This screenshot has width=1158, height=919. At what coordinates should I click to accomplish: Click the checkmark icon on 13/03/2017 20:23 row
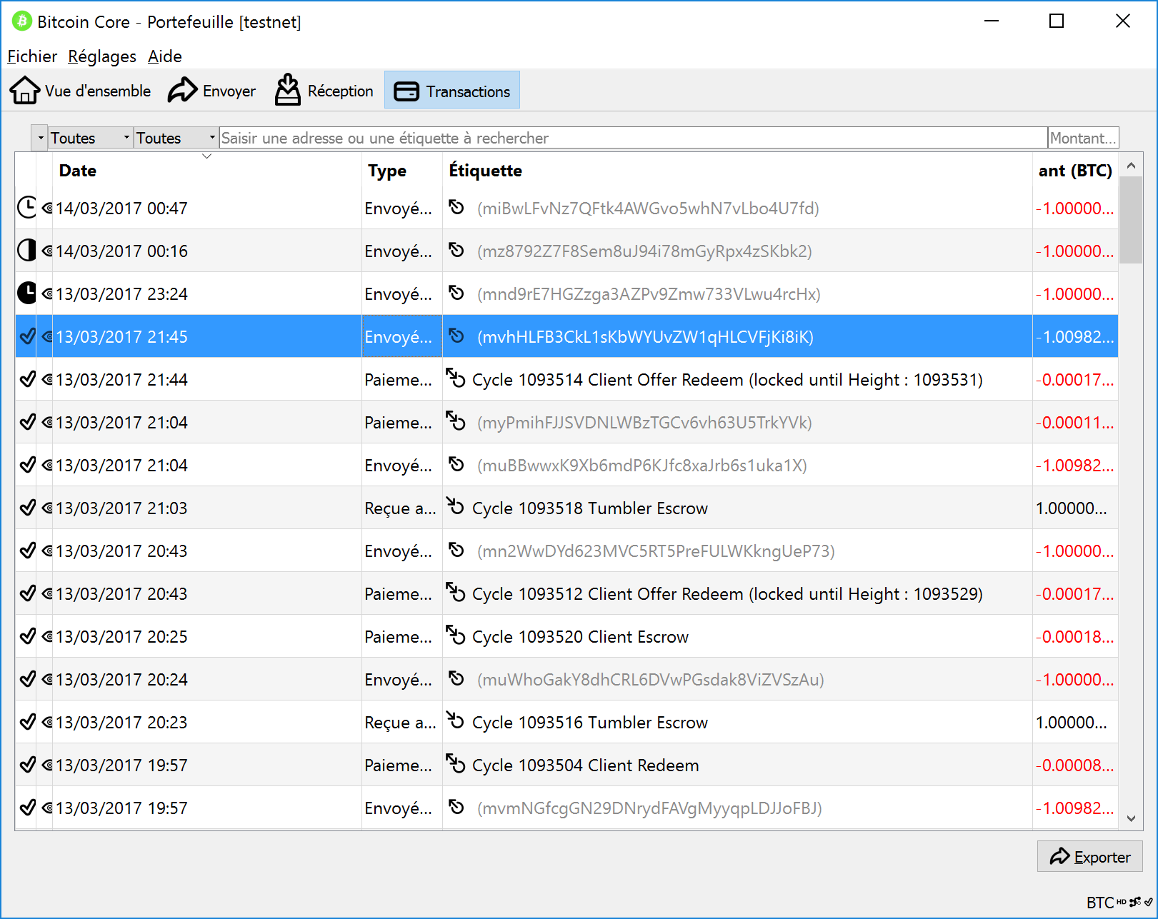coord(27,722)
